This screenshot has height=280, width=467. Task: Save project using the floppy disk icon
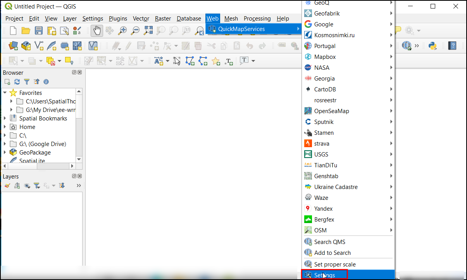coord(38,31)
